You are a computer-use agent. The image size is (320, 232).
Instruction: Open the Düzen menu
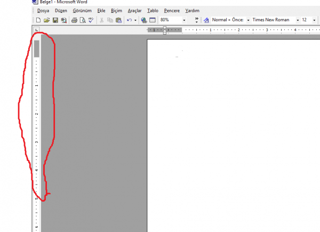(x=61, y=11)
